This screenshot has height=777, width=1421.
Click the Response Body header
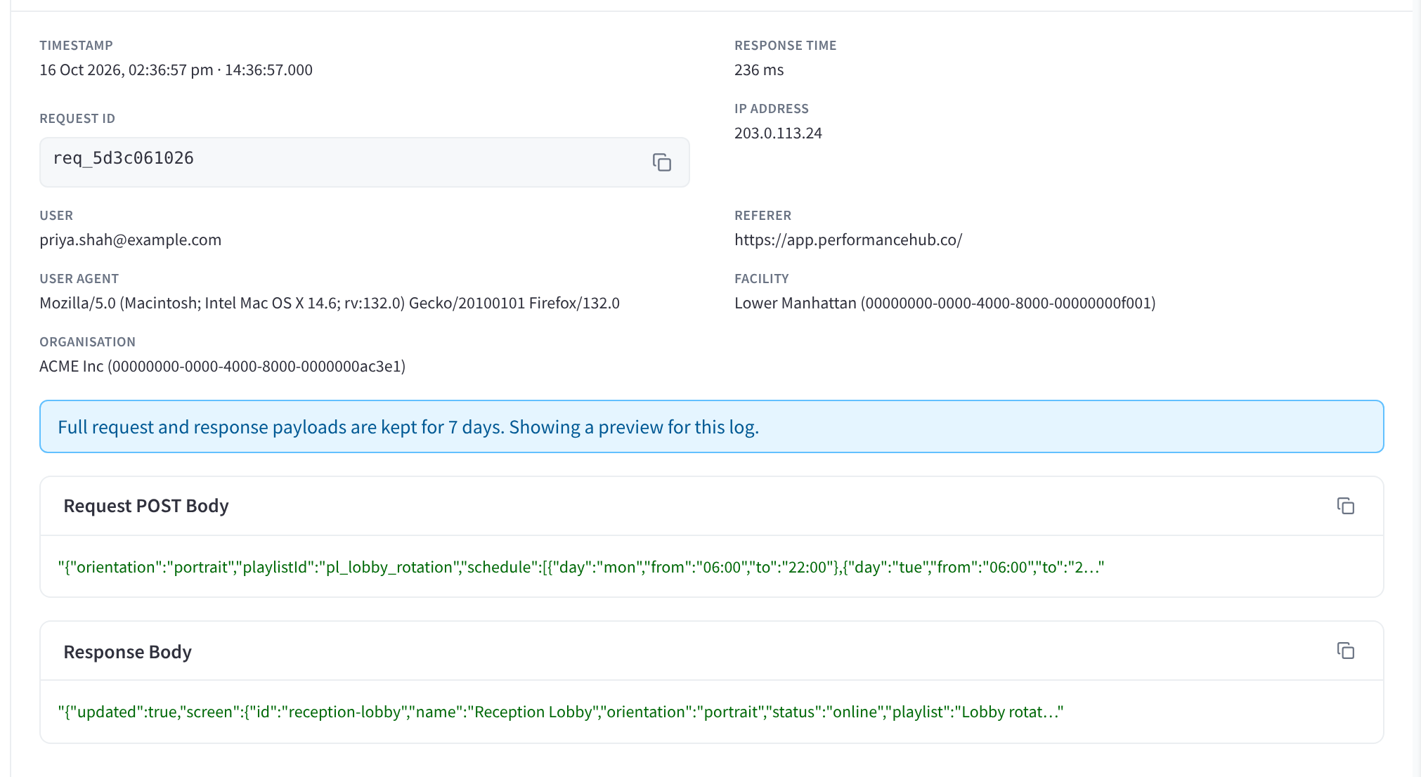(x=127, y=652)
